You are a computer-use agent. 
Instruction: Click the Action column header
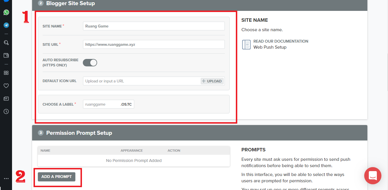[174, 151]
